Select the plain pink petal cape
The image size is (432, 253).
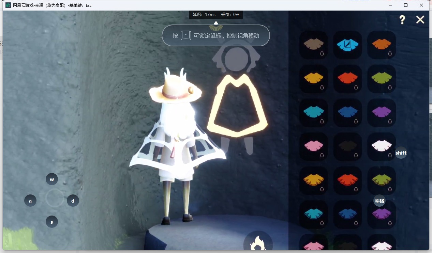[x=314, y=146]
